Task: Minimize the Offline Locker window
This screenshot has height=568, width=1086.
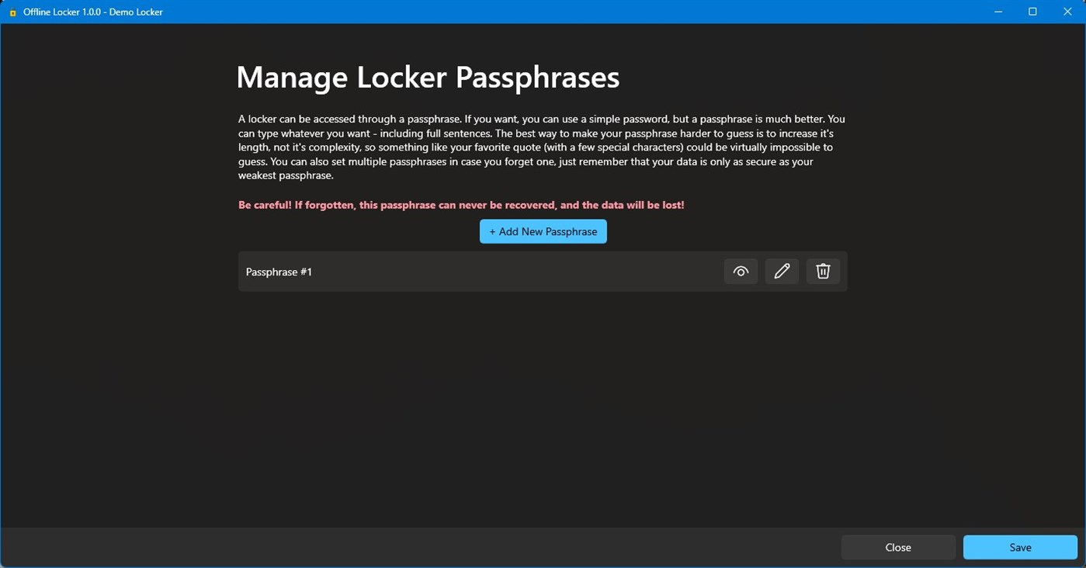Action: (x=998, y=12)
